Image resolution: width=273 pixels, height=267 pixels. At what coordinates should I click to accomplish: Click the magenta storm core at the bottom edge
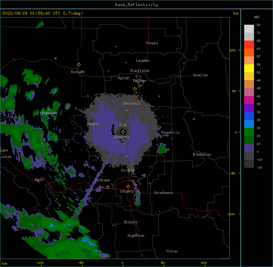(104, 256)
